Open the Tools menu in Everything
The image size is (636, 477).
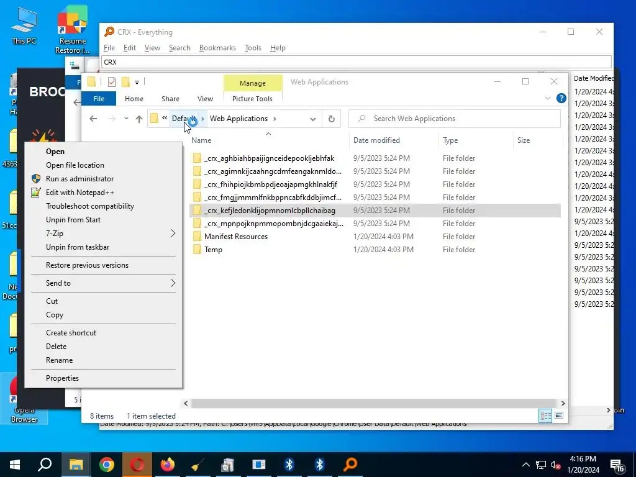253,48
